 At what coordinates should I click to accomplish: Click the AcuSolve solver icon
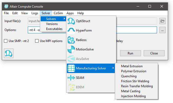[71, 59]
